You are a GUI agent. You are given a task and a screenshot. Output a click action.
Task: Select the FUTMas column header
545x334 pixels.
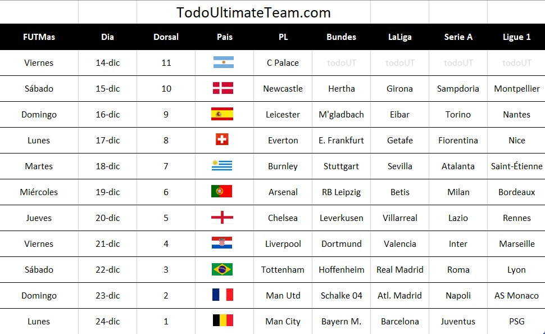[x=39, y=37]
